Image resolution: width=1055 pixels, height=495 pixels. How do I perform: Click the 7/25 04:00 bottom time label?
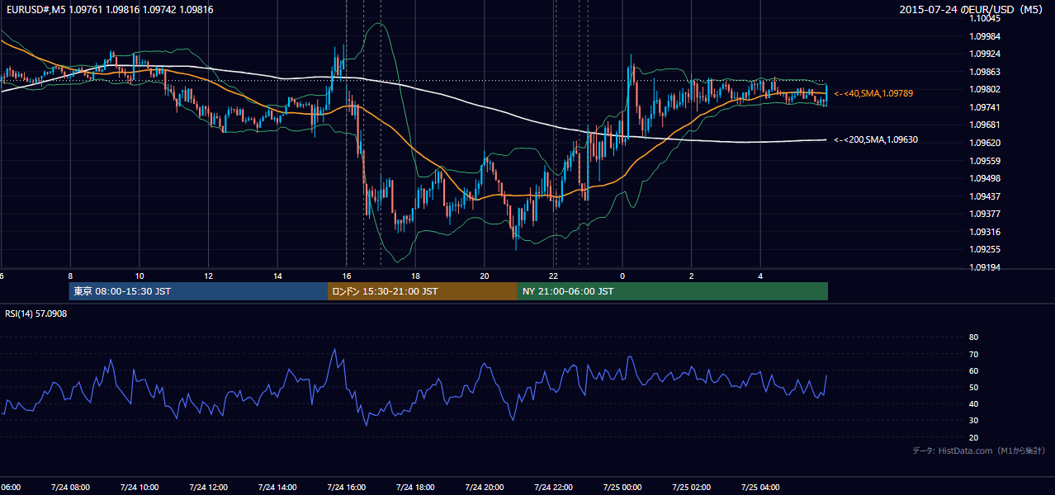coord(760,487)
